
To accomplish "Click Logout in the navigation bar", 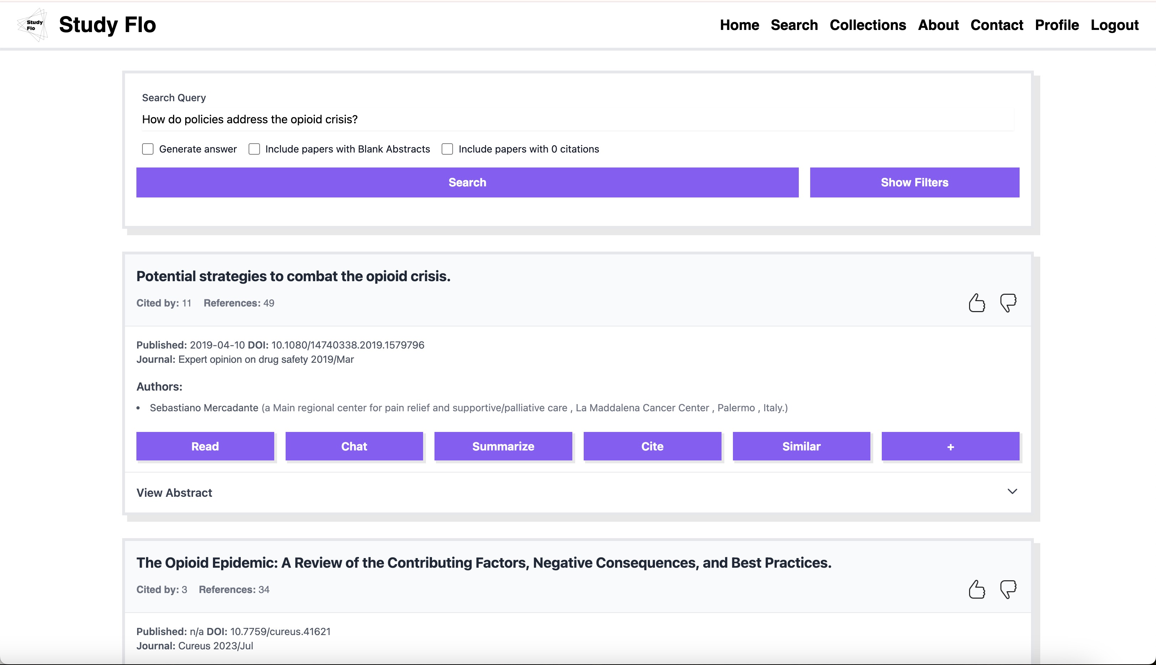I will [x=1114, y=25].
